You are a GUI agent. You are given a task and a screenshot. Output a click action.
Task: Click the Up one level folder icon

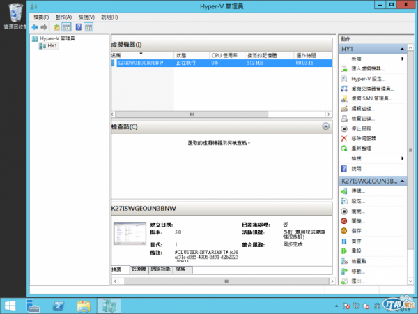click(56, 27)
